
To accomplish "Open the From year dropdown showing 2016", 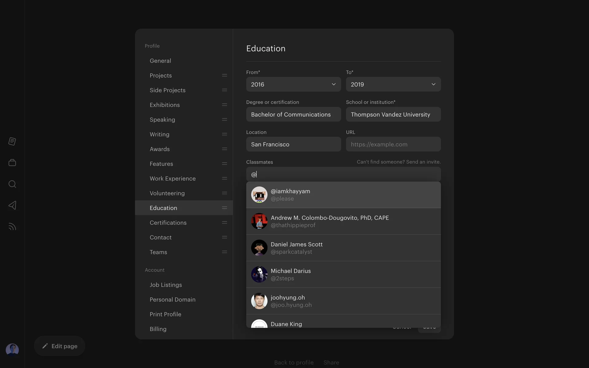I will click(293, 84).
